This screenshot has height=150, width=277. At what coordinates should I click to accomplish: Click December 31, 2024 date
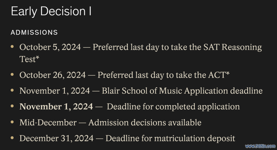[x=56, y=138]
